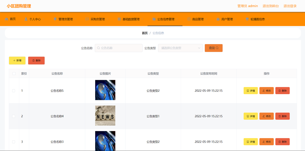Focus the 公告名称 search input
Image resolution: width=305 pixels, height=151 pixels.
[x=118, y=48]
